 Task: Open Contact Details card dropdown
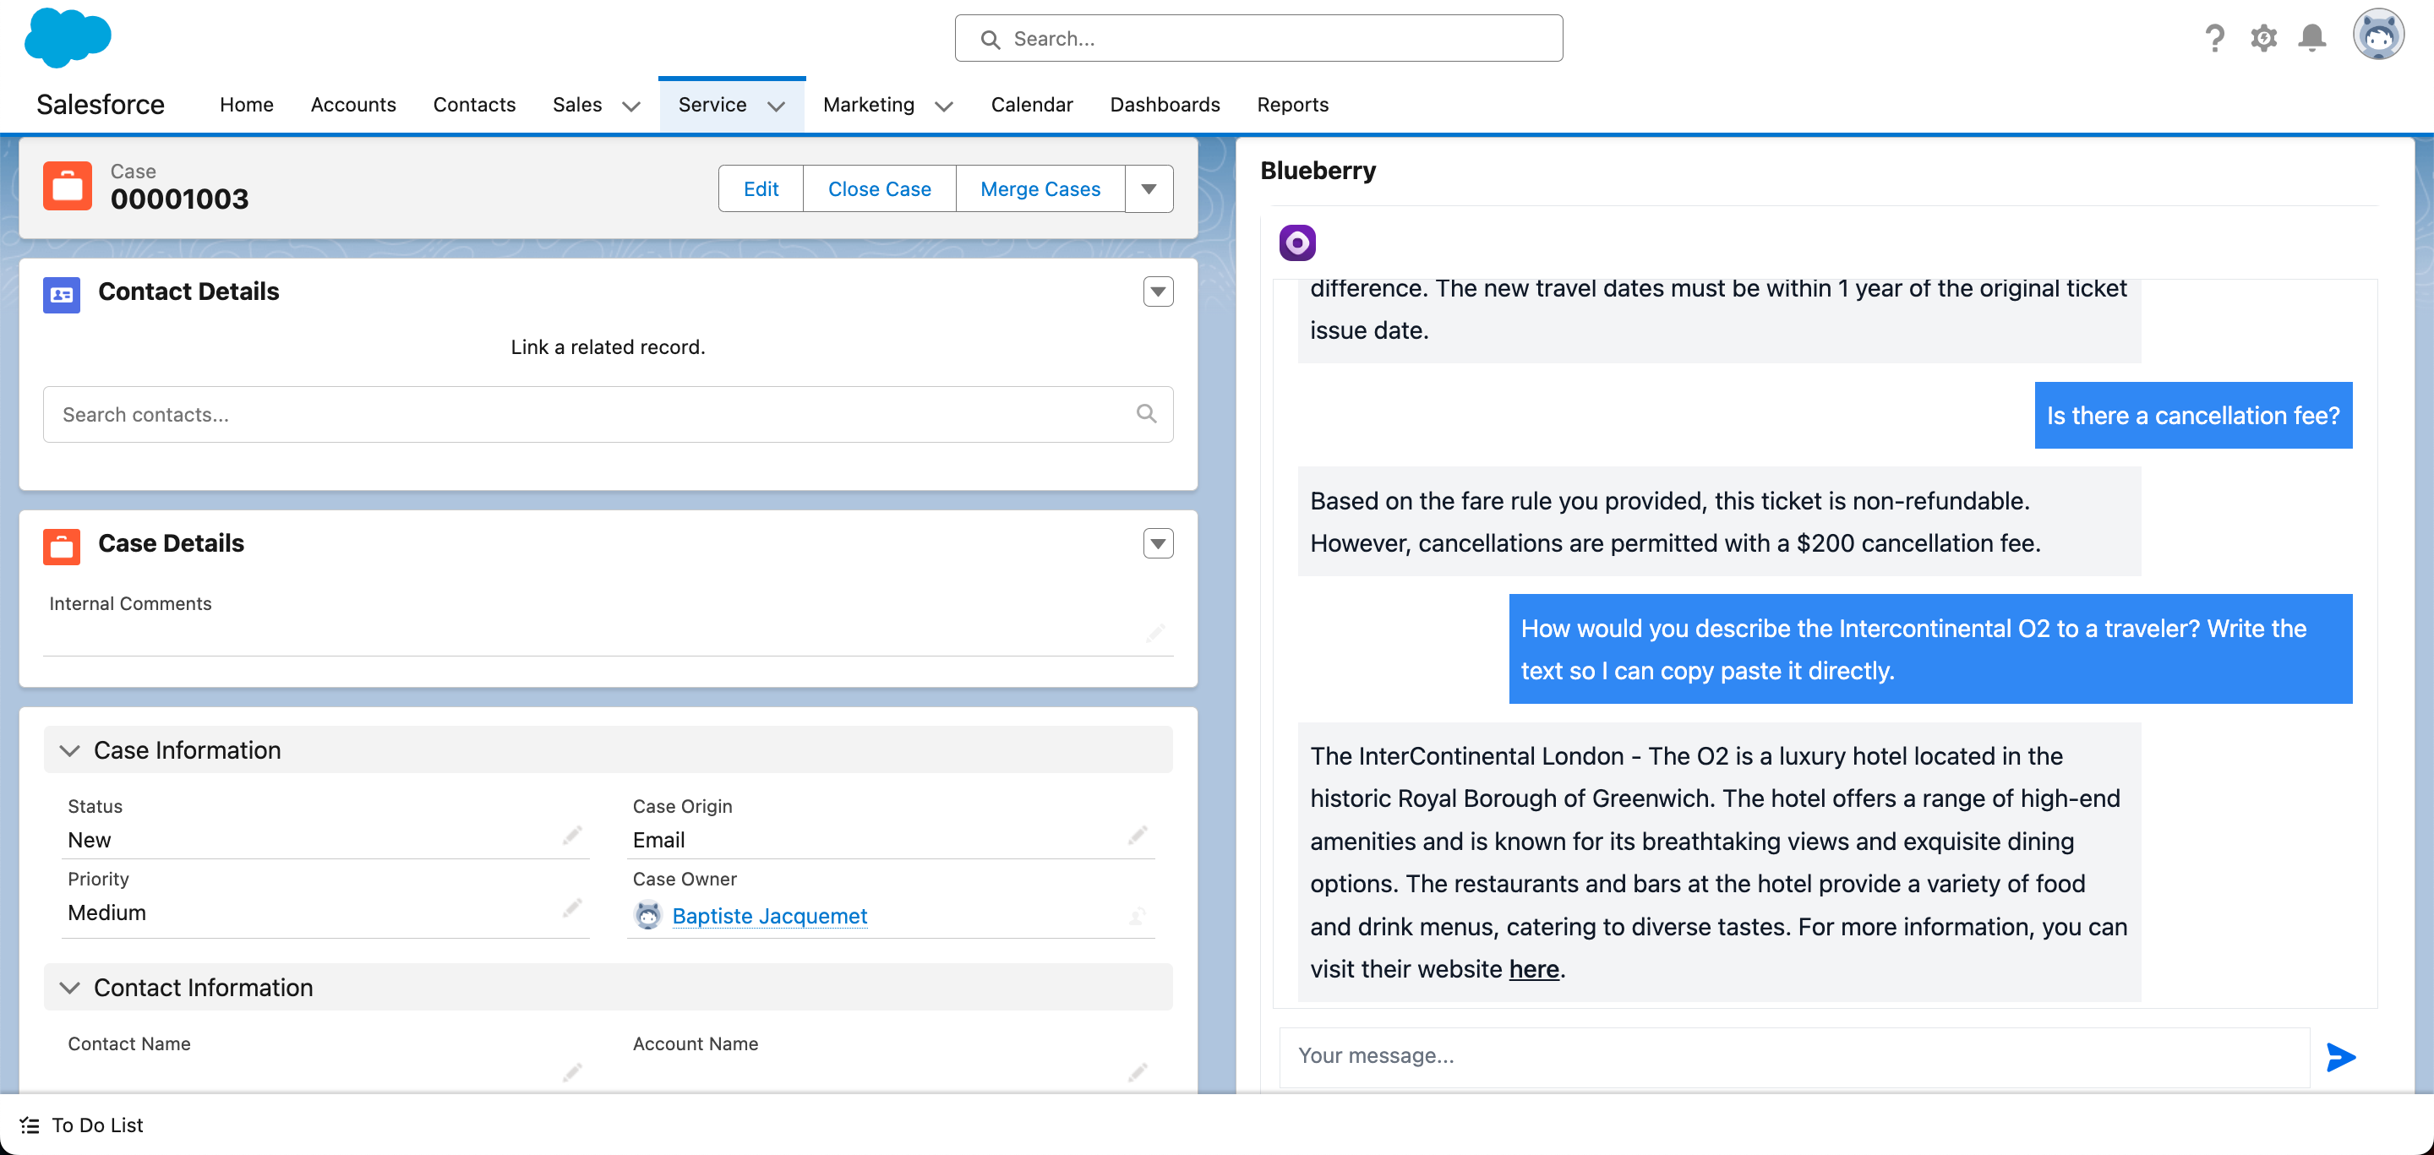coord(1159,291)
